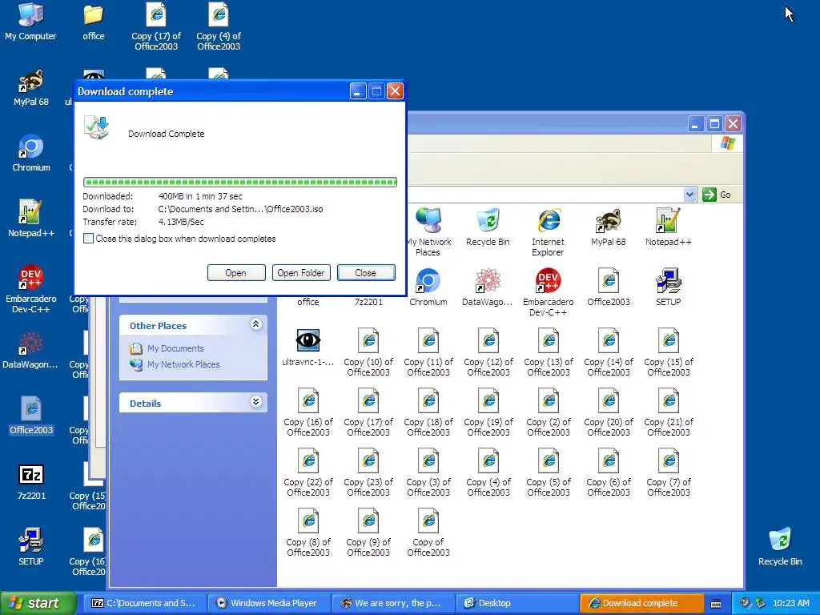Maximize the Explorer window
This screenshot has height=615, width=820.
tap(714, 124)
